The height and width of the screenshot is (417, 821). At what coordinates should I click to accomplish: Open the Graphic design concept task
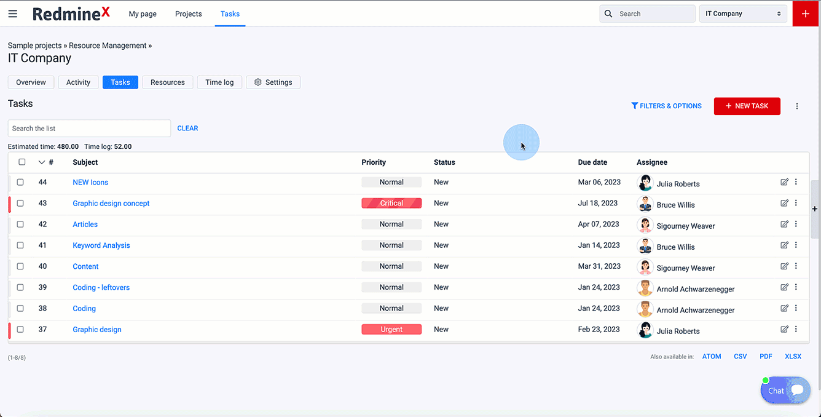click(111, 203)
